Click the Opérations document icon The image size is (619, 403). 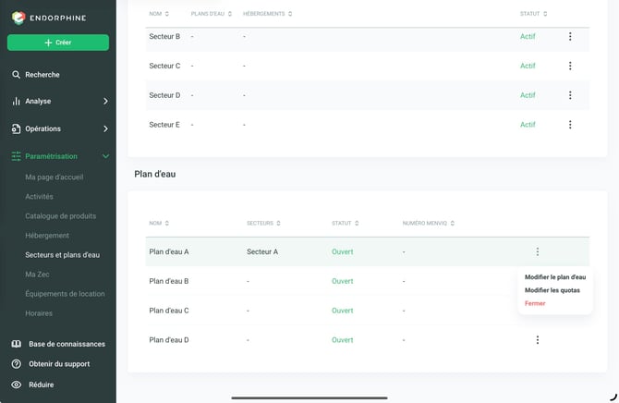click(16, 128)
